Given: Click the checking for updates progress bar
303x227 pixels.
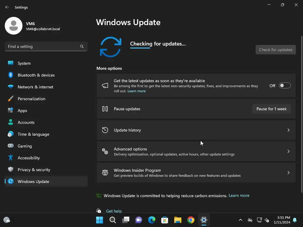Looking at the screenshot, I should click(140, 48).
